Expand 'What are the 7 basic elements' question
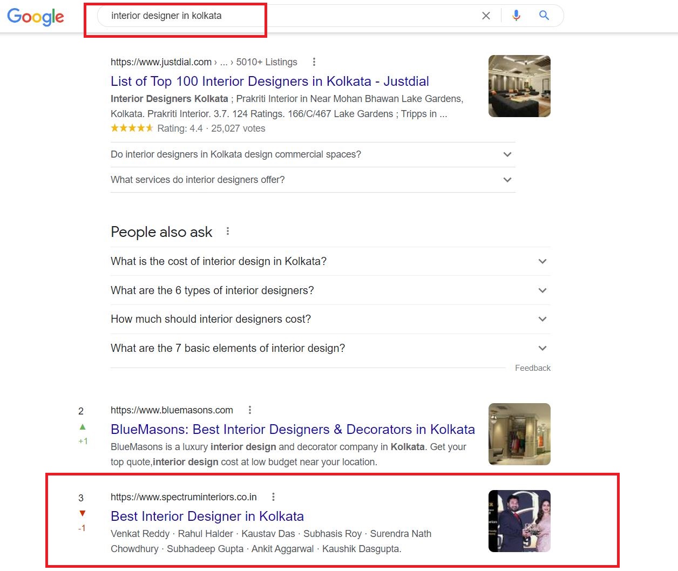 coord(543,348)
